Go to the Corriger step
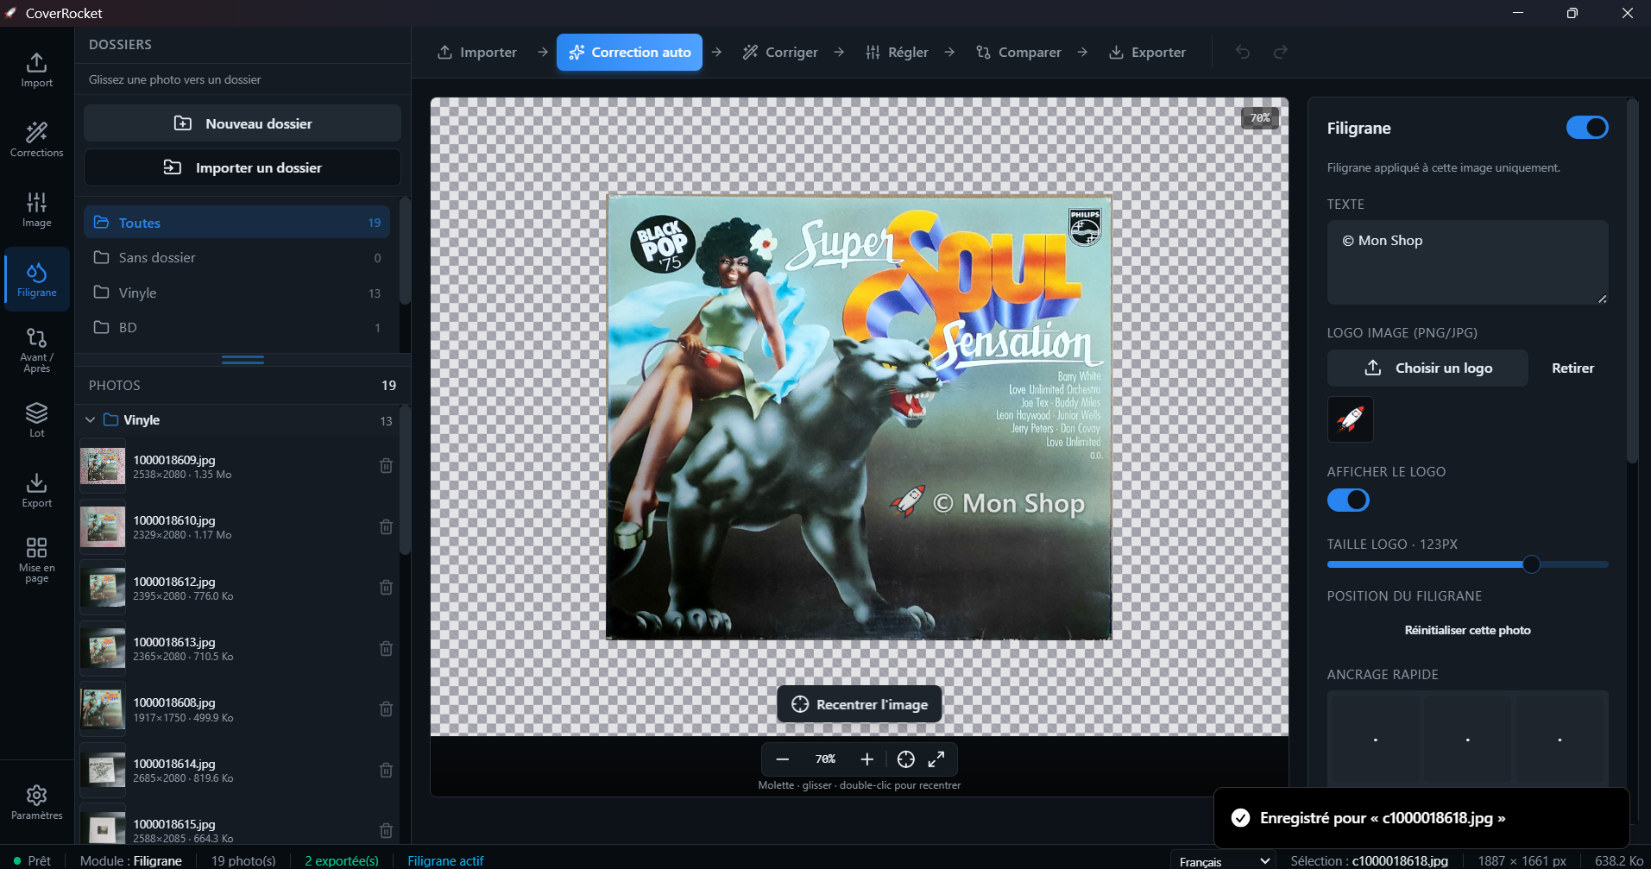This screenshot has height=869, width=1651. pos(780,52)
